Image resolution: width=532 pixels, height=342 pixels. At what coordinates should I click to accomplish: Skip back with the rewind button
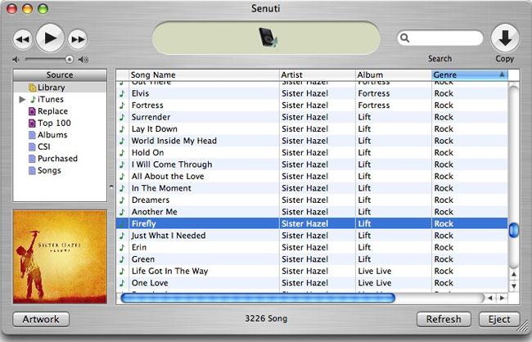(x=23, y=39)
